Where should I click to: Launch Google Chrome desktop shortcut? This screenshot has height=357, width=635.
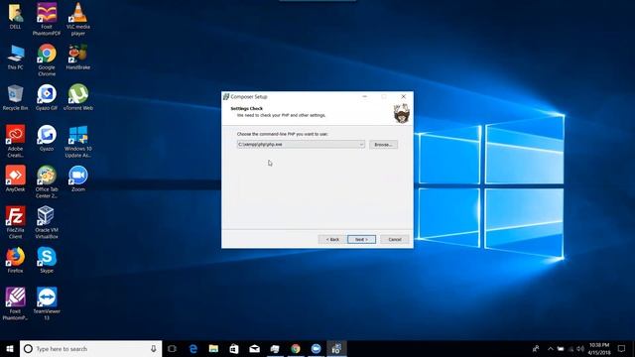(x=47, y=59)
